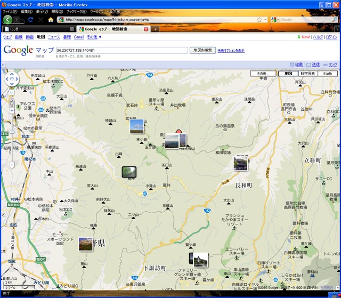
Task: Open the Gmail link
Action: pyautogui.click(x=79, y=37)
